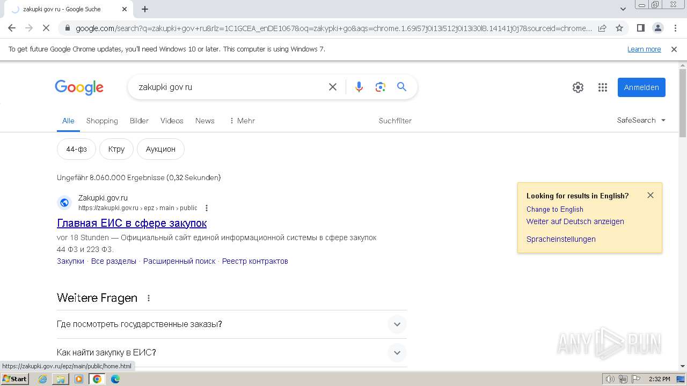687x386 pixels.
Task: Open Spracheinstellungen link
Action: [x=561, y=239]
